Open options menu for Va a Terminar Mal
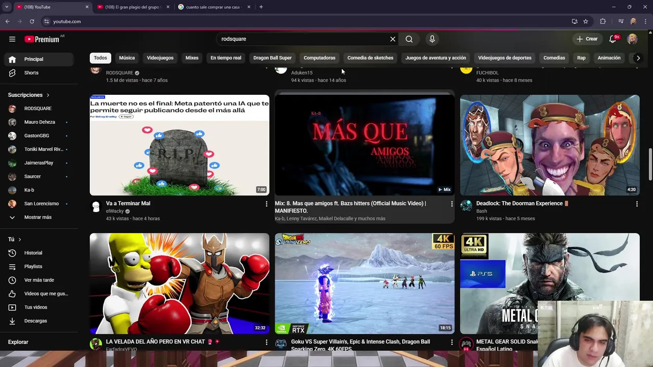This screenshot has height=367, width=653. (266, 204)
